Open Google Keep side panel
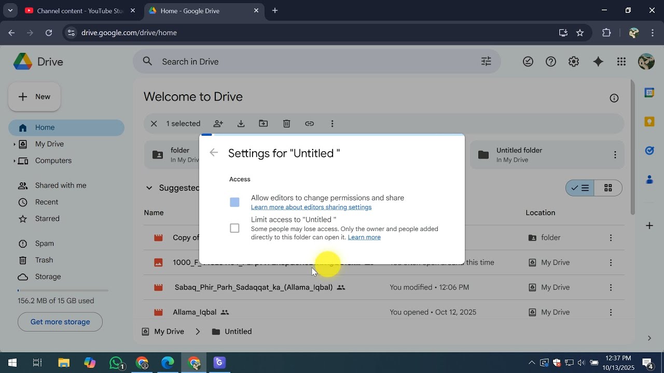The width and height of the screenshot is (664, 373). tap(649, 122)
